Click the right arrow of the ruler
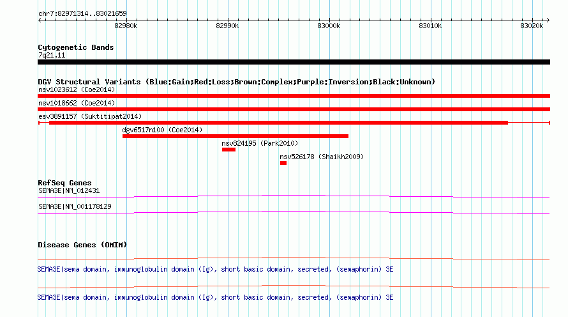 [548, 20]
